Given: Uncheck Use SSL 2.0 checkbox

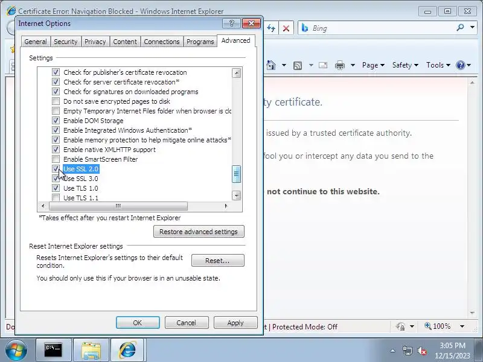Looking at the screenshot, I should (x=56, y=169).
